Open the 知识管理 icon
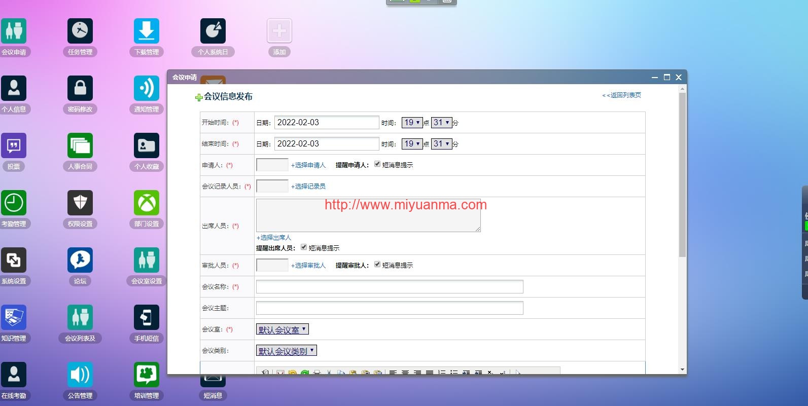808x406 pixels. click(14, 317)
